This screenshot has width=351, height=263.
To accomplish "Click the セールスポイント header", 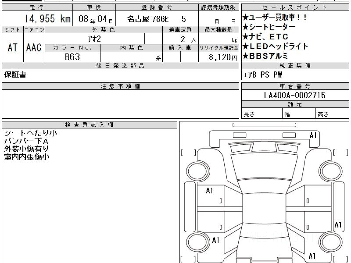I will tap(295, 7).
